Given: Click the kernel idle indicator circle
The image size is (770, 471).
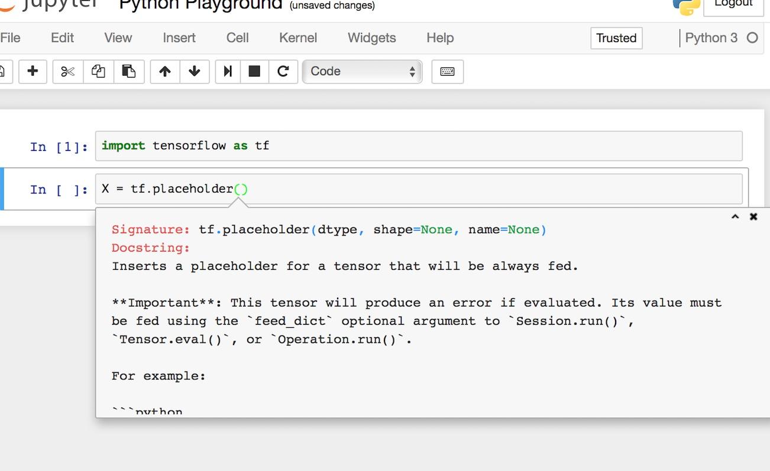Looking at the screenshot, I should [x=752, y=38].
